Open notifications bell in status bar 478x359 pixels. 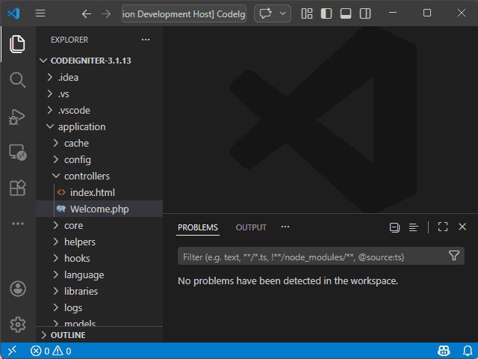[x=468, y=351]
